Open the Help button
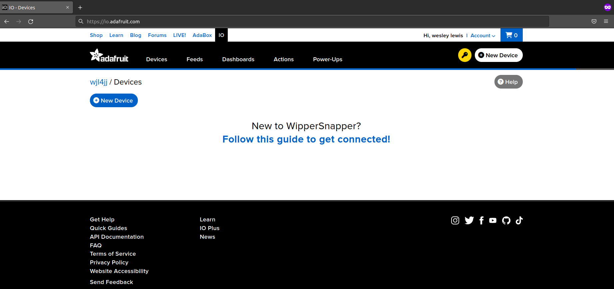 click(508, 82)
